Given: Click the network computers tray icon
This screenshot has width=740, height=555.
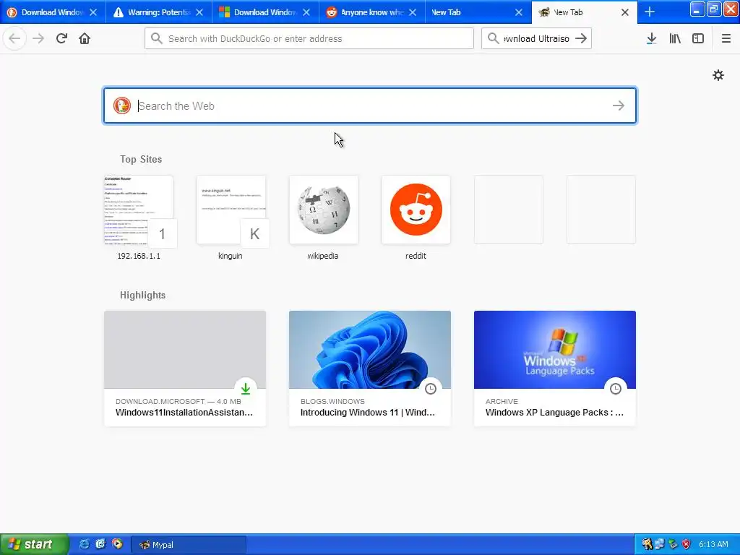Looking at the screenshot, I should tap(659, 544).
